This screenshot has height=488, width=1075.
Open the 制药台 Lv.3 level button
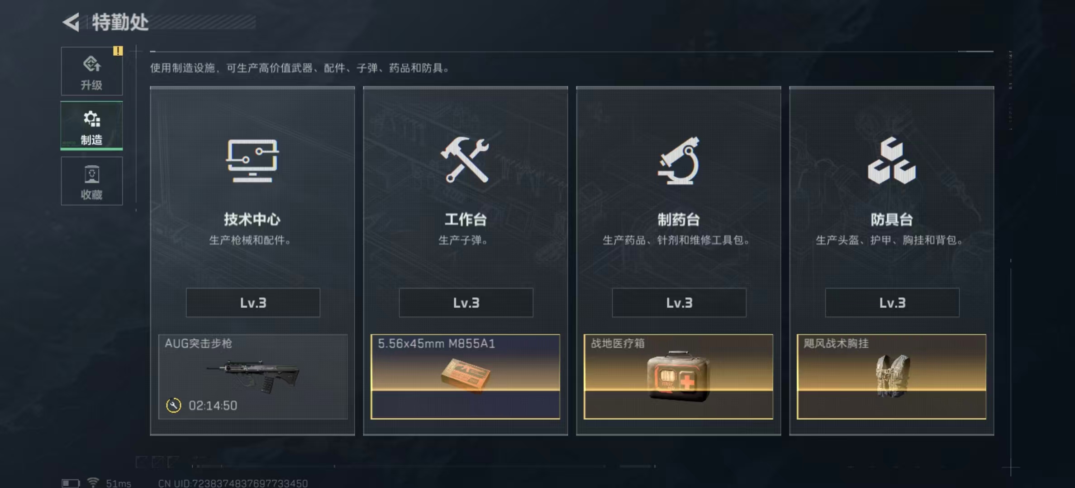679,303
